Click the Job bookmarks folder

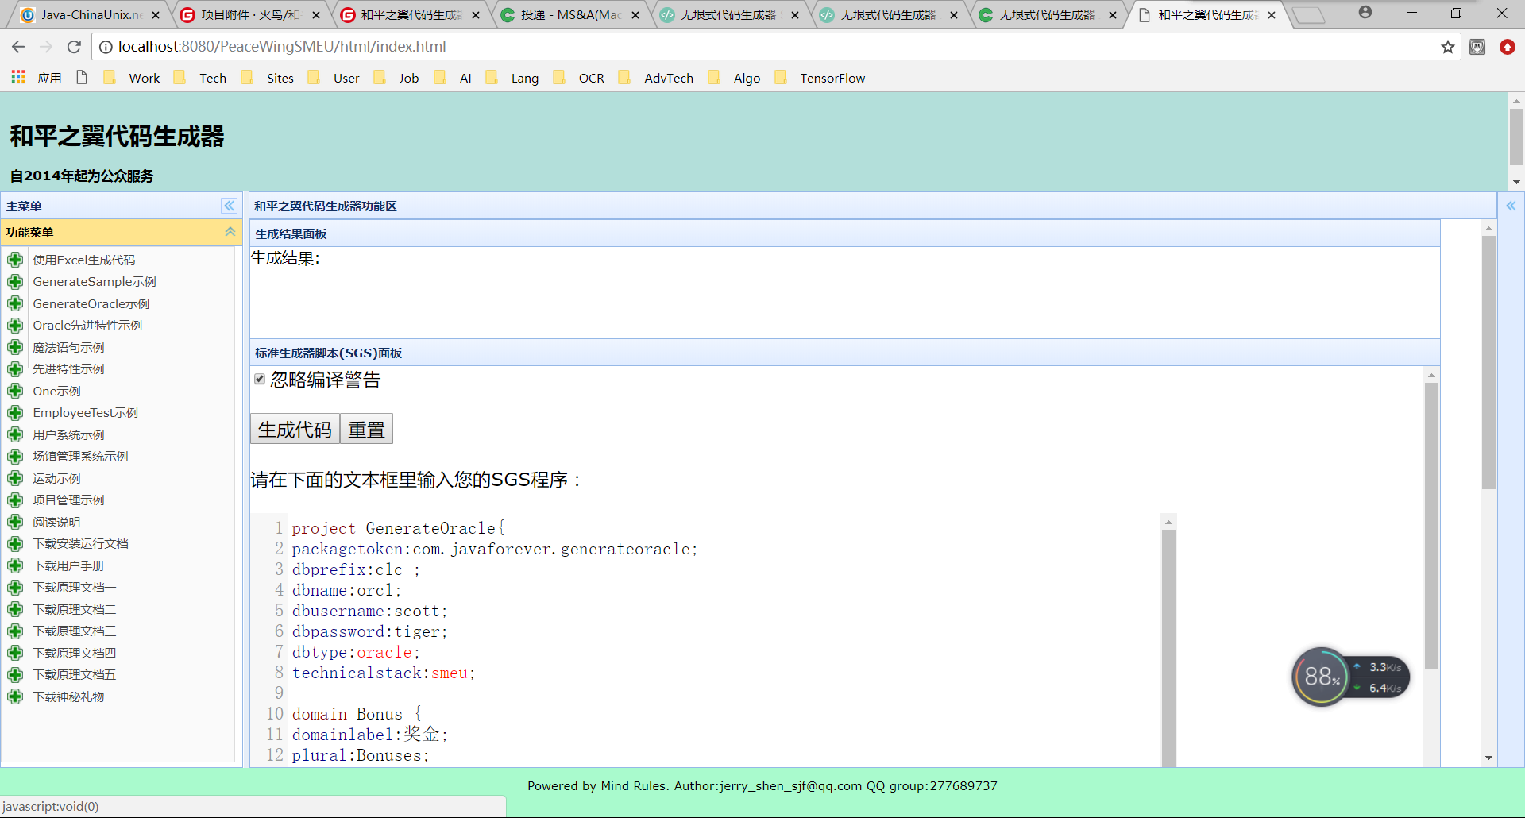(396, 78)
